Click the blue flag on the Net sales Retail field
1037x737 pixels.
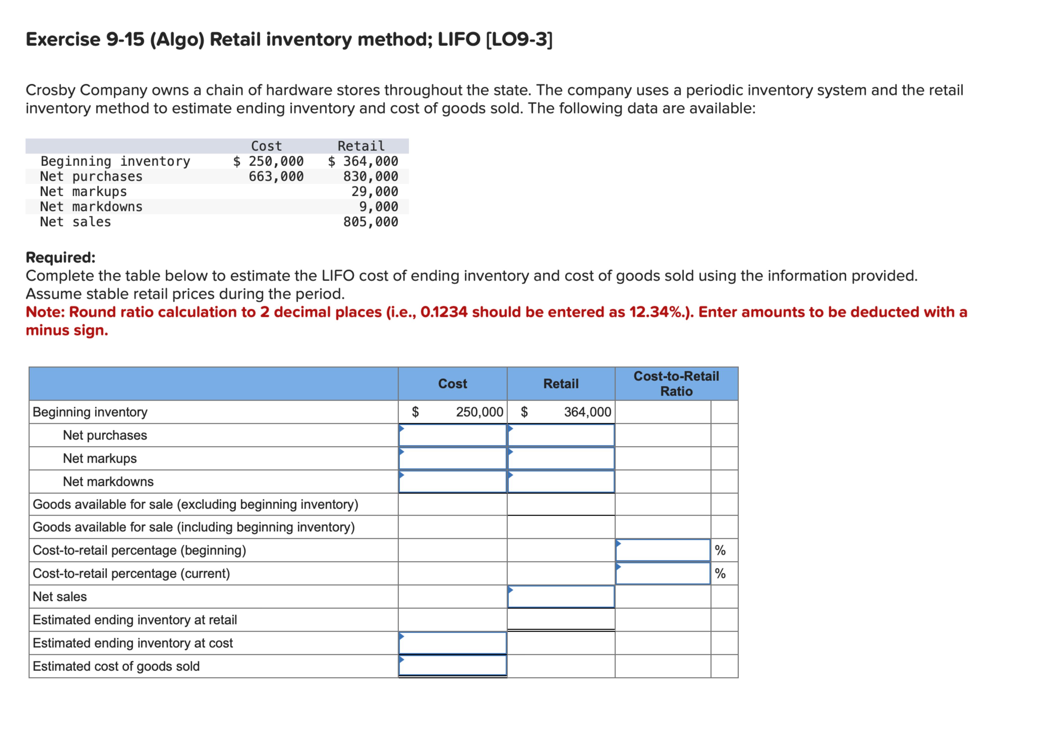[x=510, y=590]
